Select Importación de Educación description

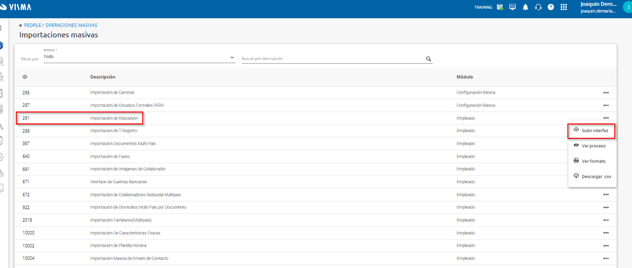(114, 118)
